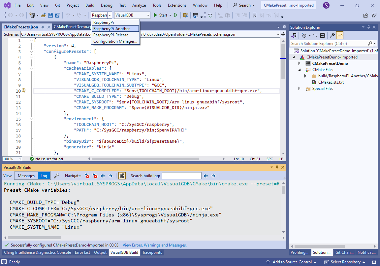The image size is (380, 266).
Task: Collapse the CMake Files folder
Action: click(x=300, y=70)
